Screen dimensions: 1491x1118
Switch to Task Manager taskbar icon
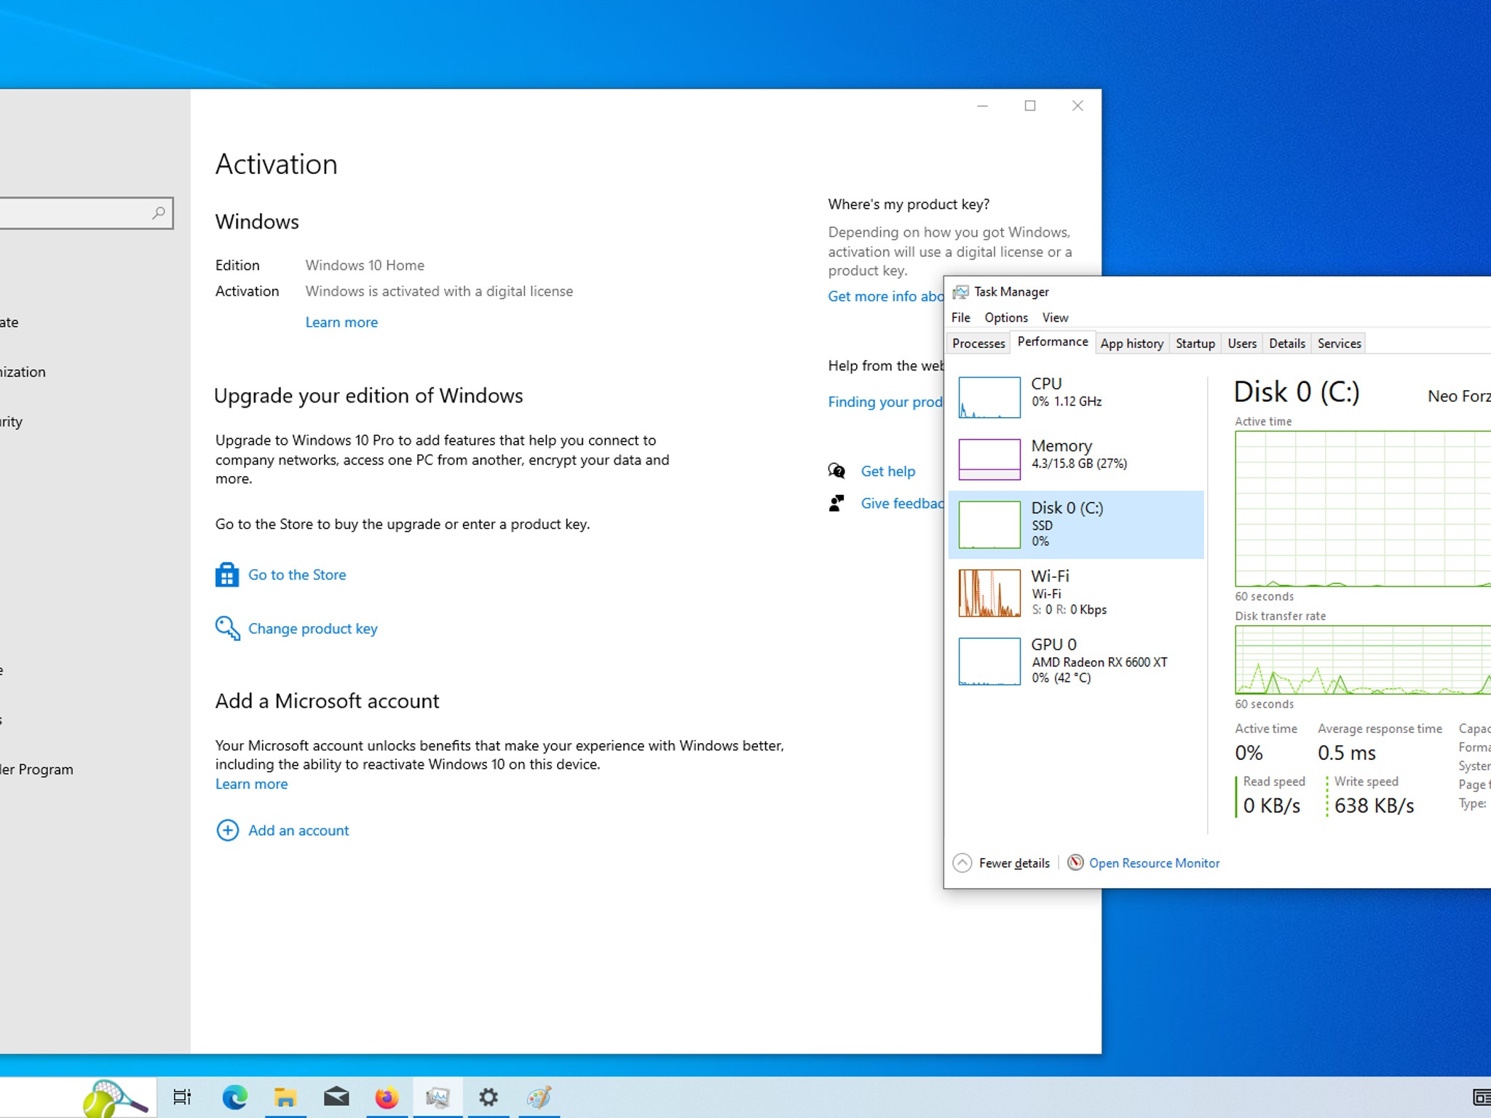438,1097
